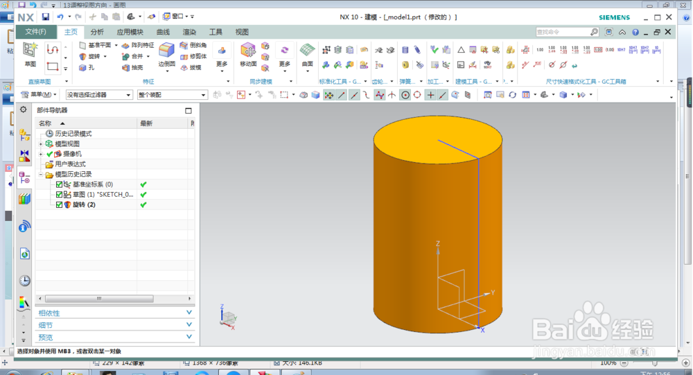Open the 整个装配 scope dropdown
Viewport: 693px width, 375px height.
tap(172, 95)
